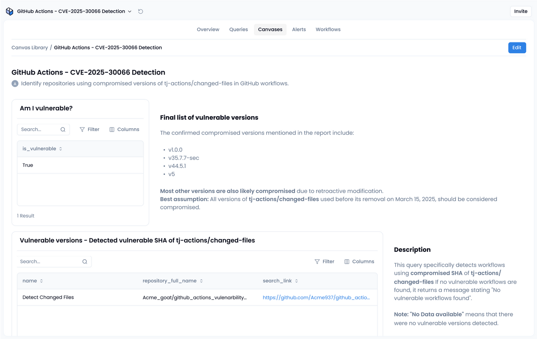Screen dimensions: 537x339
Task: Open Filter in Vulnerable versions panel
Action: tap(324, 262)
